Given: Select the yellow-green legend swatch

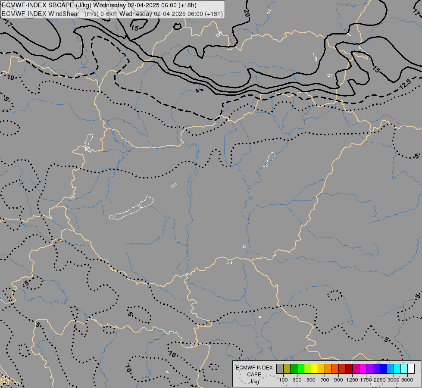Looking at the screenshot, I should tap(308, 369).
